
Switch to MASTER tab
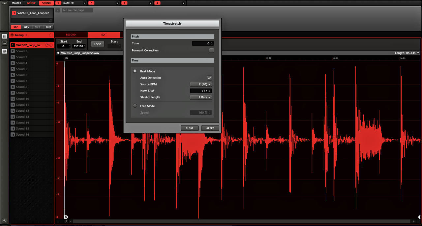pyautogui.click(x=16, y=3)
